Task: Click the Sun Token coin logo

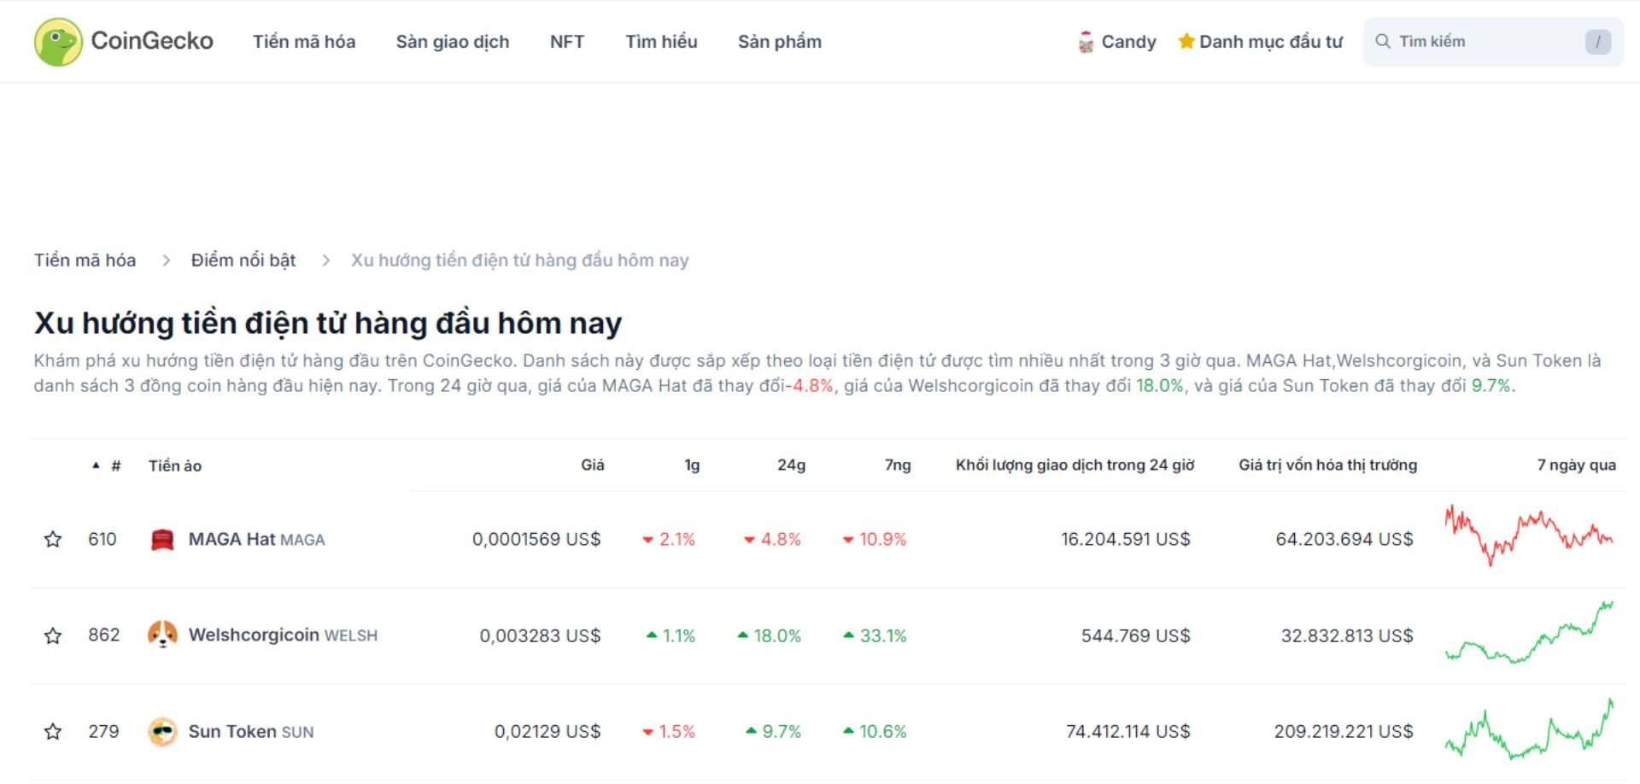Action: tap(163, 731)
